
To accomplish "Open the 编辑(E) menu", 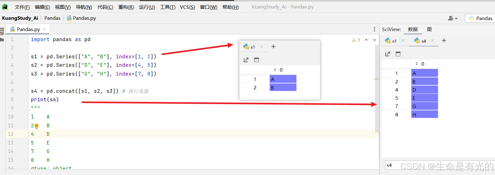I will click(x=42, y=7).
